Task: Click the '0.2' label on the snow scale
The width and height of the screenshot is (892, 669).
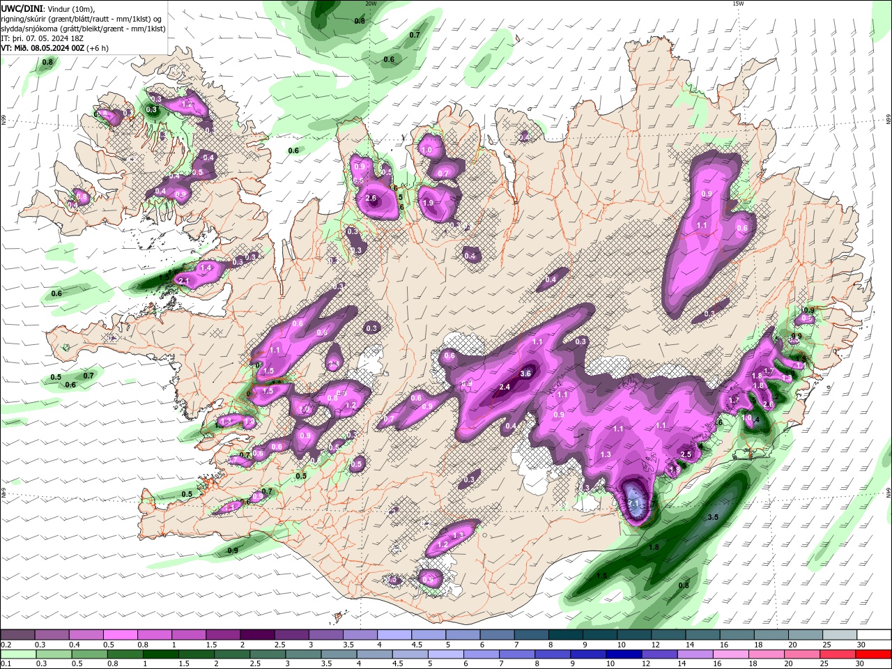Action: point(6,645)
